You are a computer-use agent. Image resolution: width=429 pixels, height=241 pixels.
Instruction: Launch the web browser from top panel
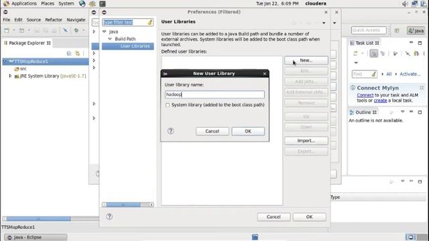point(82,3)
